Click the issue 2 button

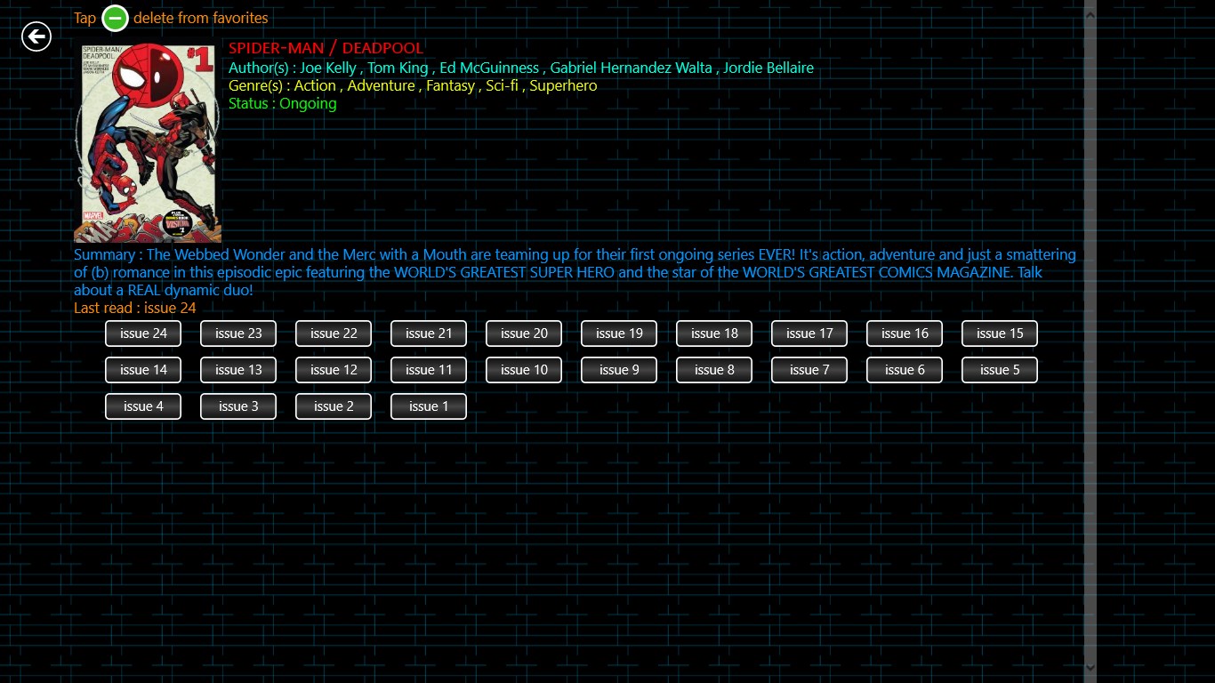pos(334,406)
